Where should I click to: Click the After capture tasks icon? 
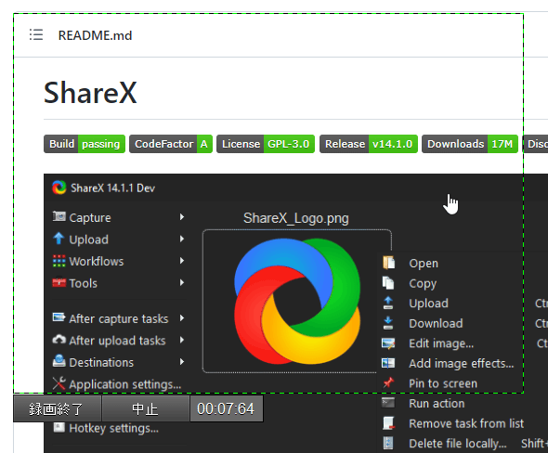pos(59,317)
